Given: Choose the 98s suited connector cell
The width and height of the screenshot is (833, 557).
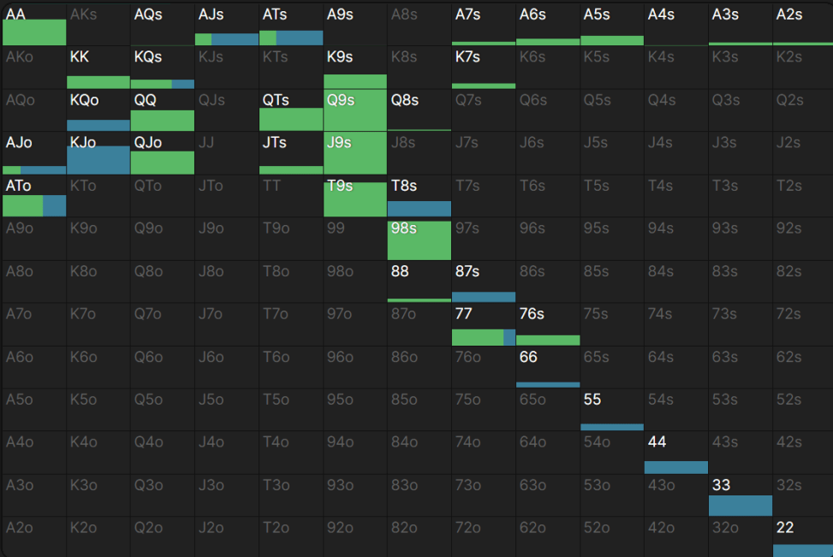Looking at the screenshot, I should tap(419, 239).
